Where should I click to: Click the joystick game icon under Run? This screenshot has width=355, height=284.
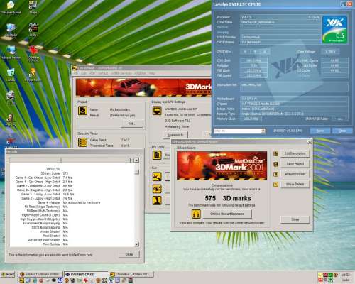tap(157, 200)
